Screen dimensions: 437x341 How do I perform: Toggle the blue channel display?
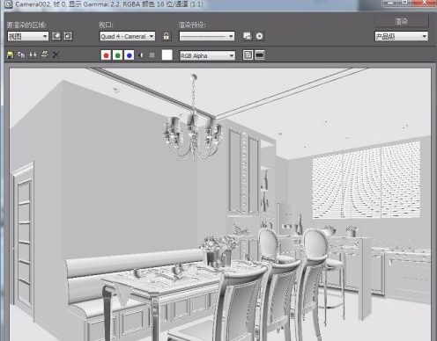[129, 55]
